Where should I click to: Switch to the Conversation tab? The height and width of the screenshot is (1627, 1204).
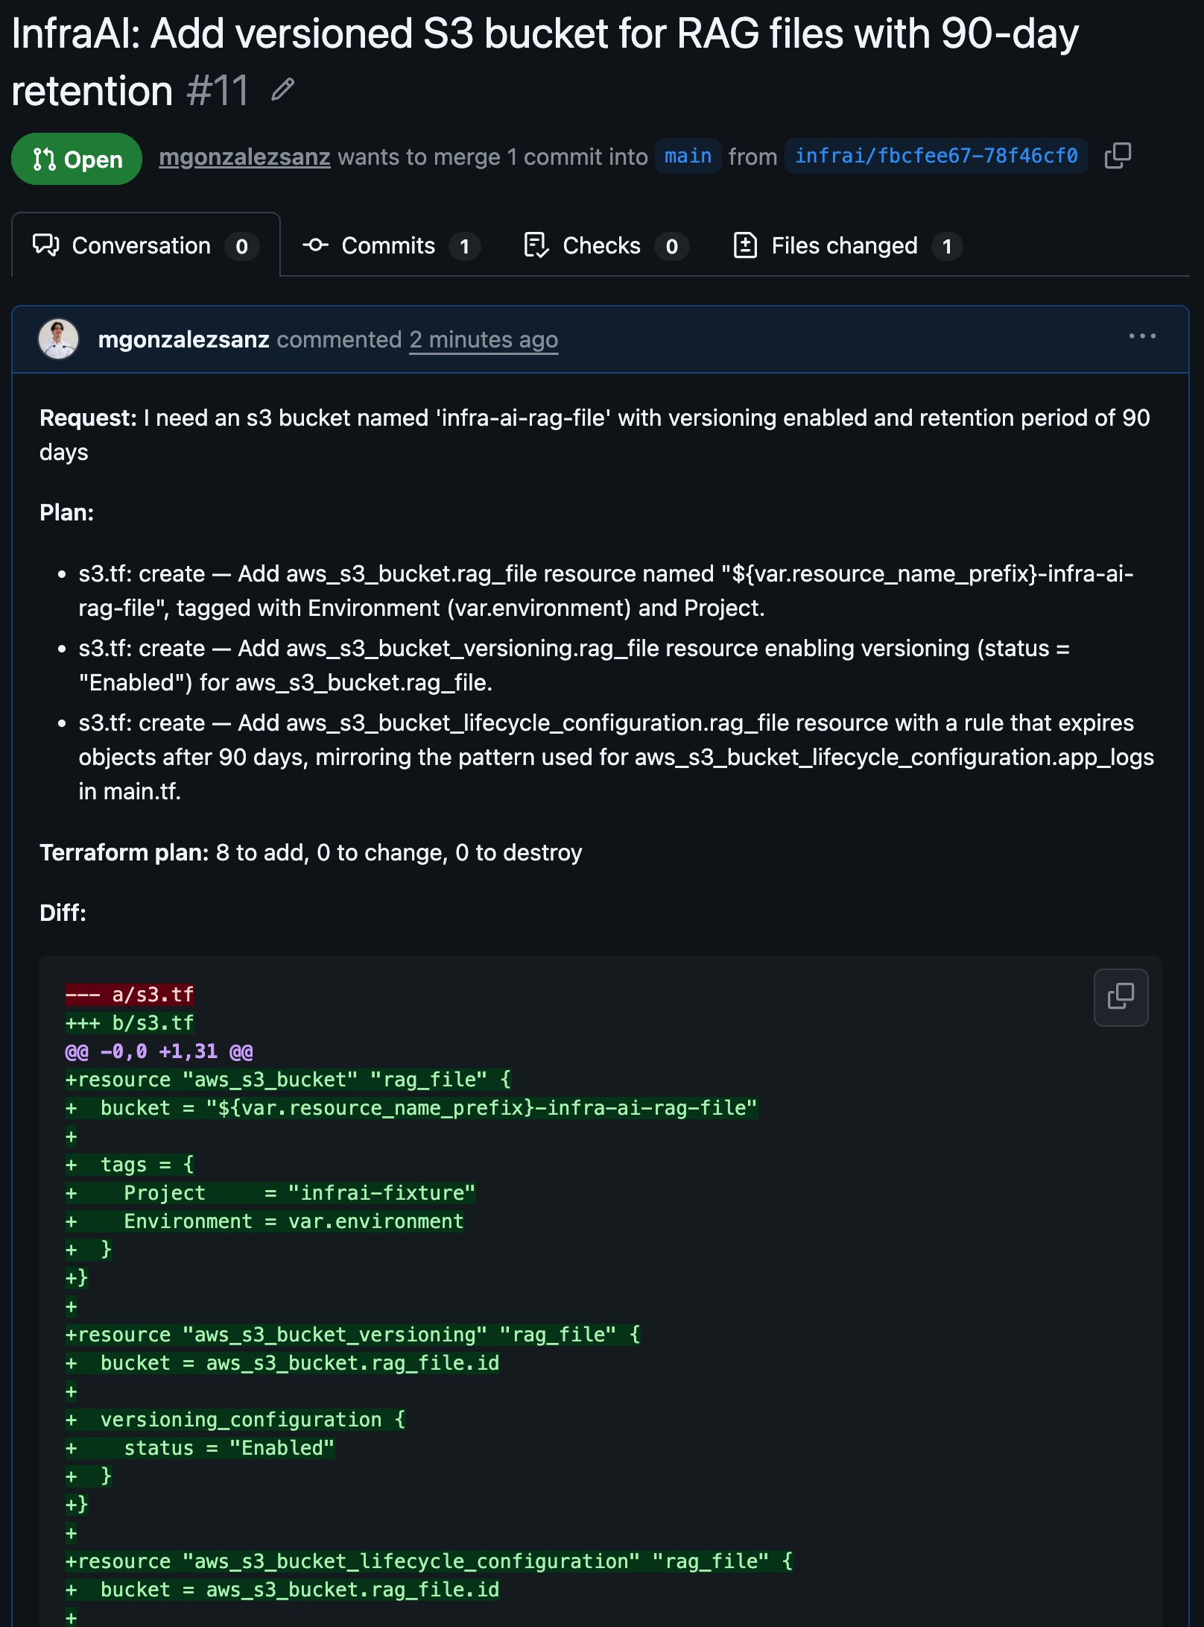click(x=145, y=245)
